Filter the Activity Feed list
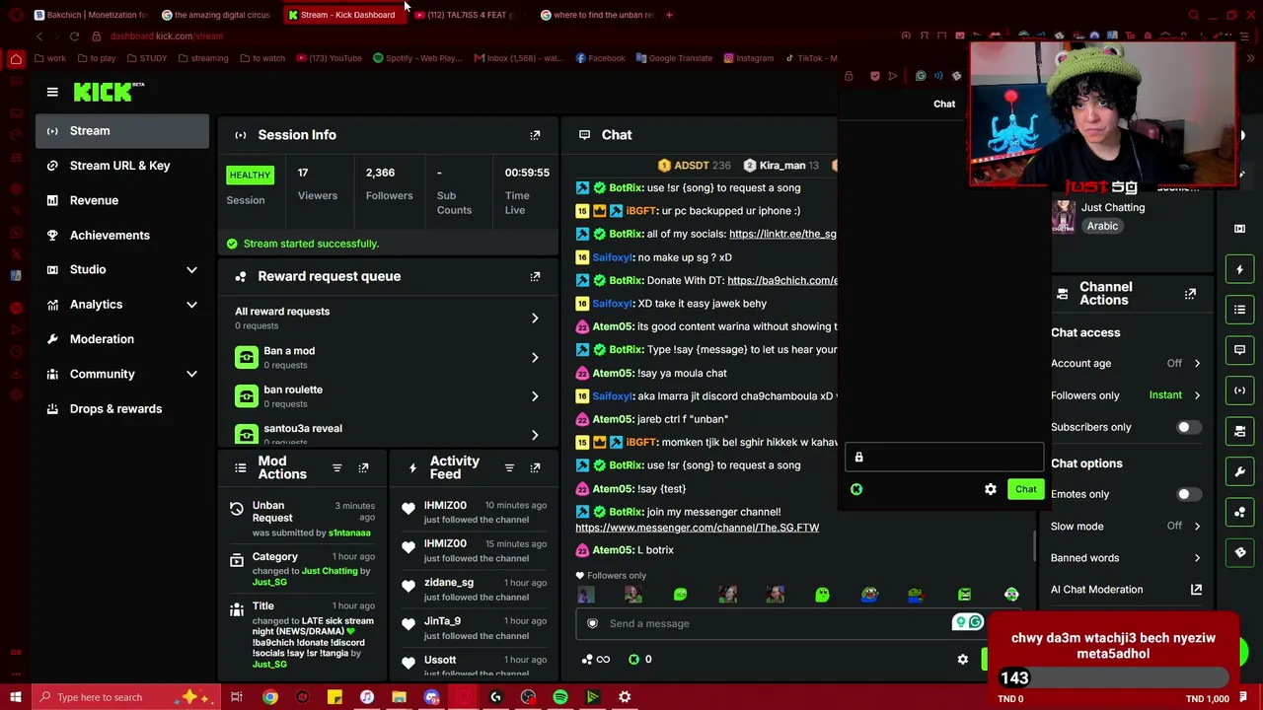The image size is (1263, 710). (509, 467)
